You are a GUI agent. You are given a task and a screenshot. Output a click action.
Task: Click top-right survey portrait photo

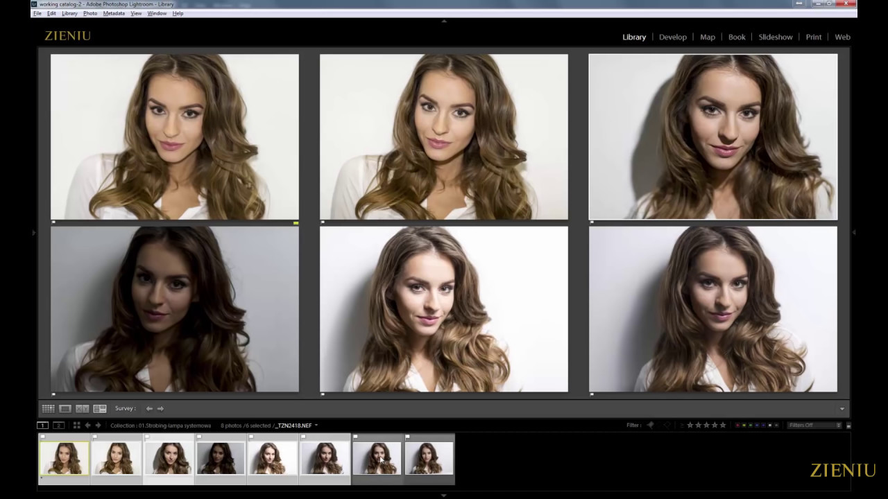(713, 137)
